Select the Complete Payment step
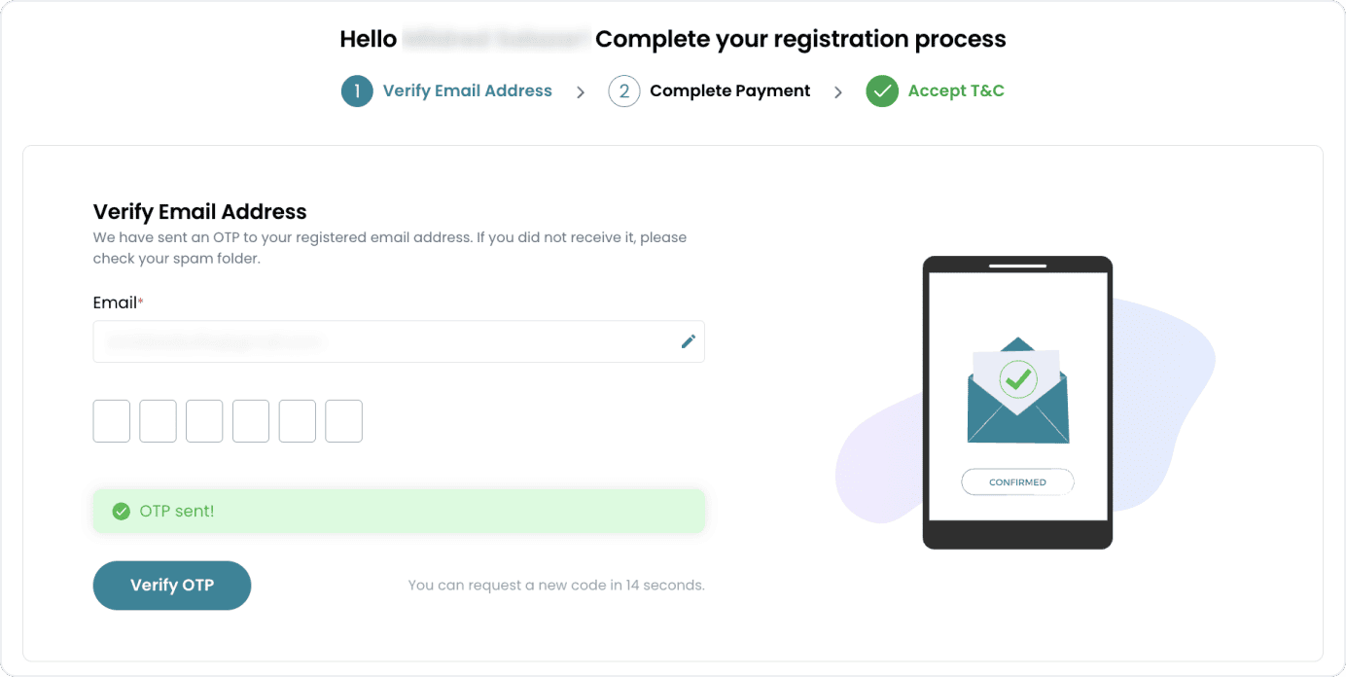 coord(729,91)
